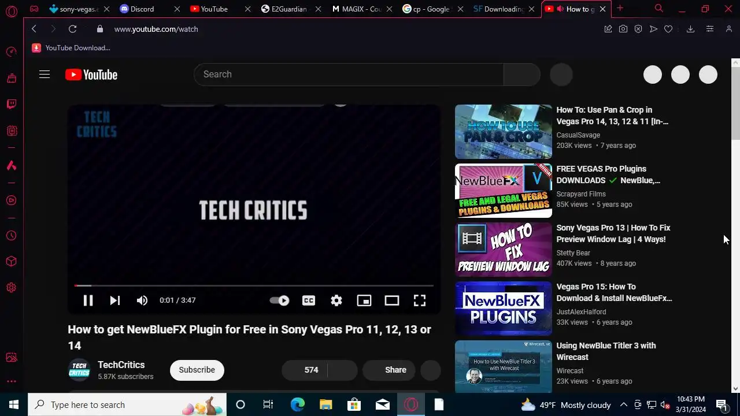Mute the video with speaker icon
This screenshot has width=740, height=416.
coord(142,300)
